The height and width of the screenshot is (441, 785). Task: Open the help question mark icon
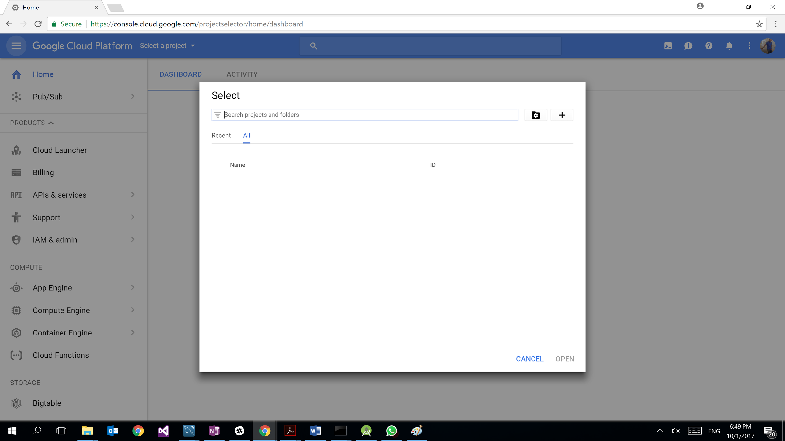pyautogui.click(x=708, y=46)
